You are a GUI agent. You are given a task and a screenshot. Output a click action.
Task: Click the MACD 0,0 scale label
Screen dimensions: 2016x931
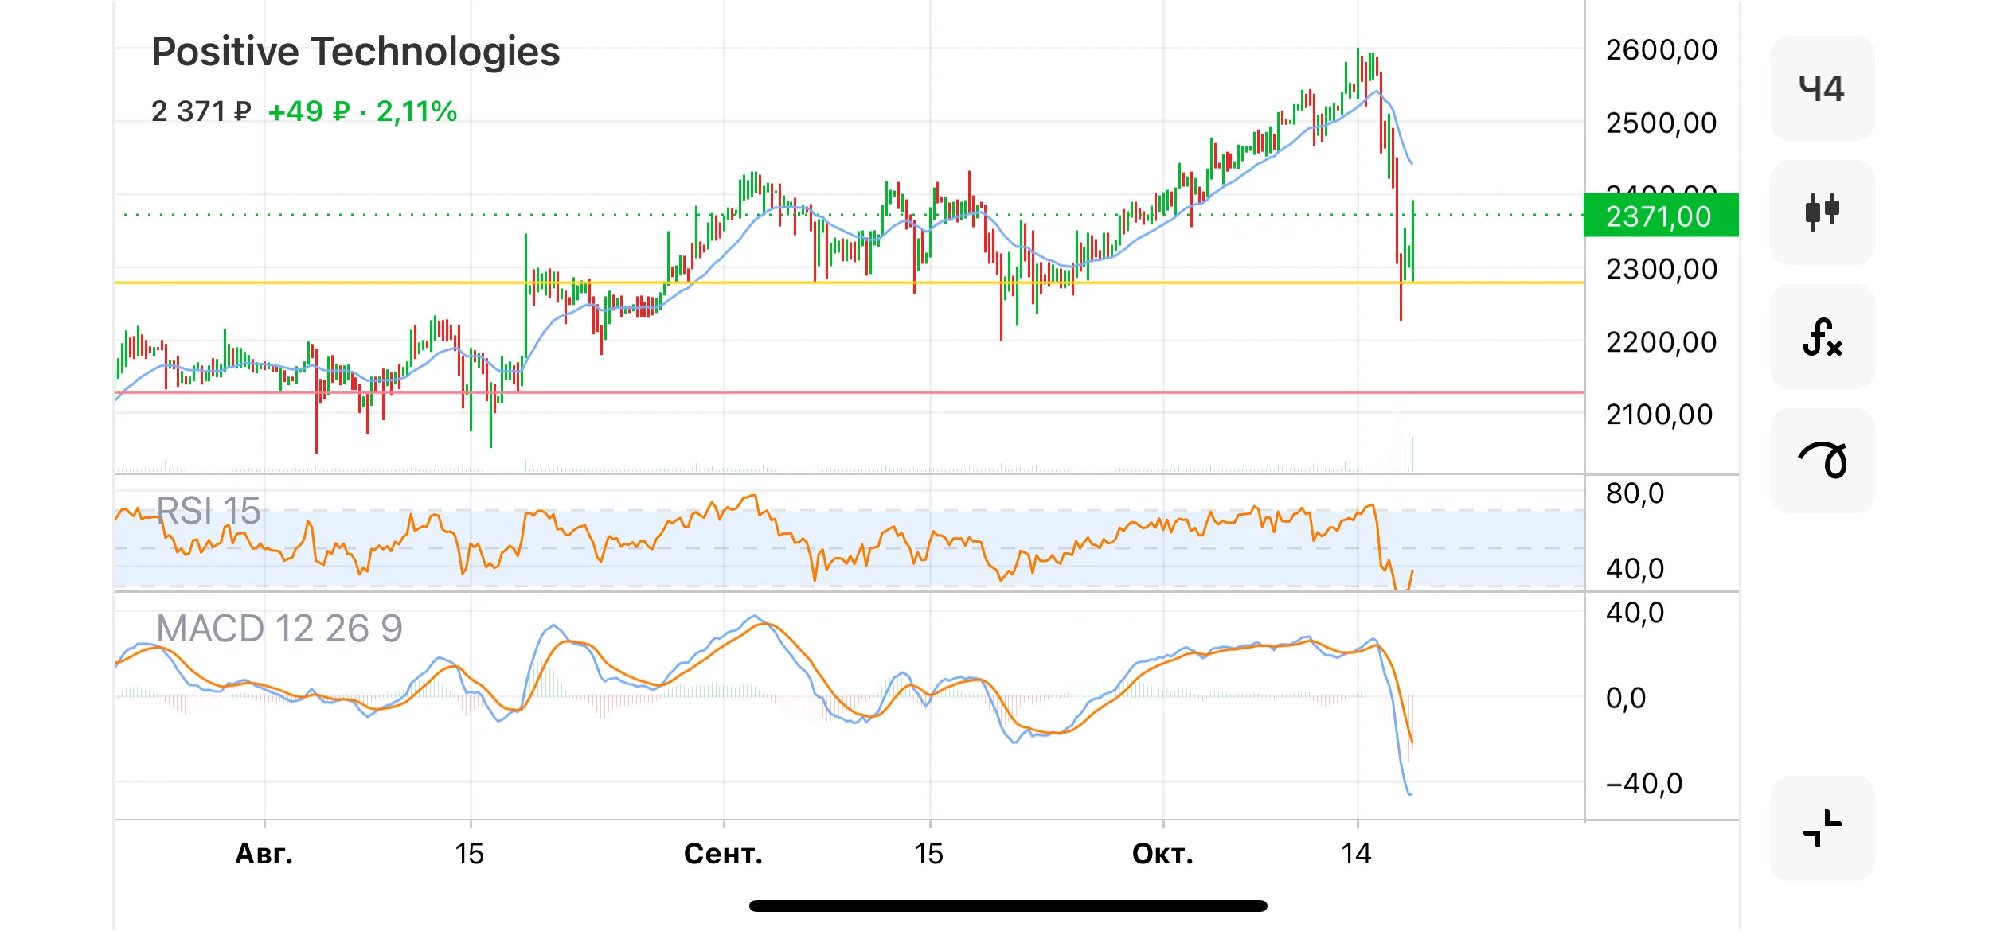click(1626, 698)
